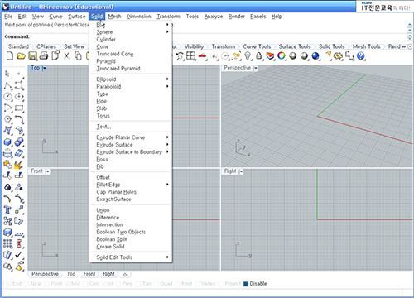
Task: Click the blue Help question mark icon
Action: (360, 56)
